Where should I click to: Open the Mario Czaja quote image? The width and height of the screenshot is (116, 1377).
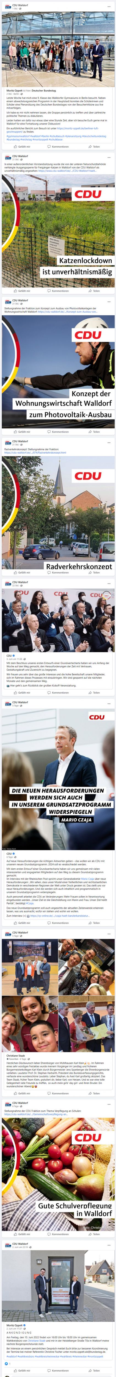coord(58,781)
